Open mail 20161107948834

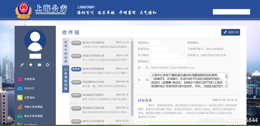coord(100,71)
